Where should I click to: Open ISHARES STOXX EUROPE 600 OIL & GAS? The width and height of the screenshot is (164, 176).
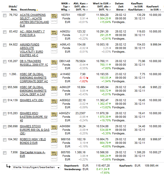[x=35, y=130]
